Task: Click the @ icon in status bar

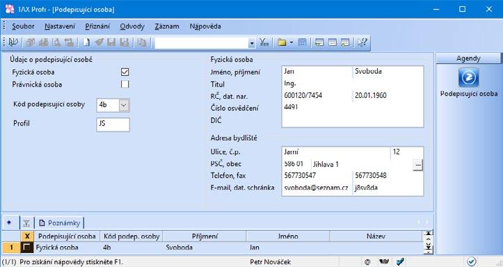Action: coord(367,262)
